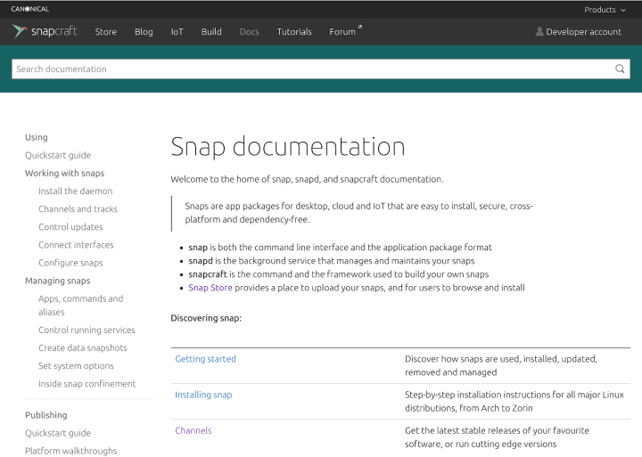This screenshot has width=642, height=457.
Task: Click the search magnifier icon
Action: 620,69
